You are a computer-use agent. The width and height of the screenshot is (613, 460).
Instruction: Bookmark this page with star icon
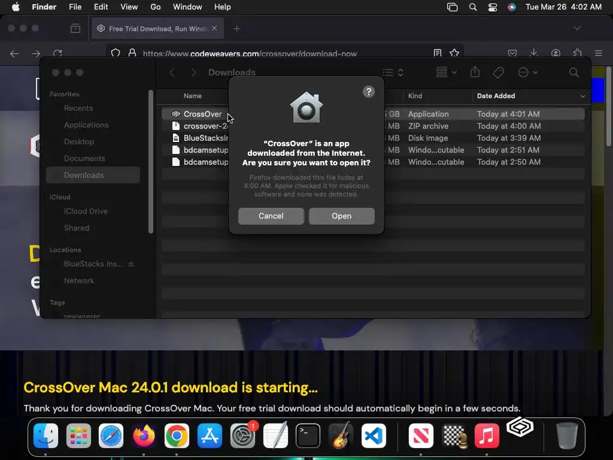coord(454,53)
